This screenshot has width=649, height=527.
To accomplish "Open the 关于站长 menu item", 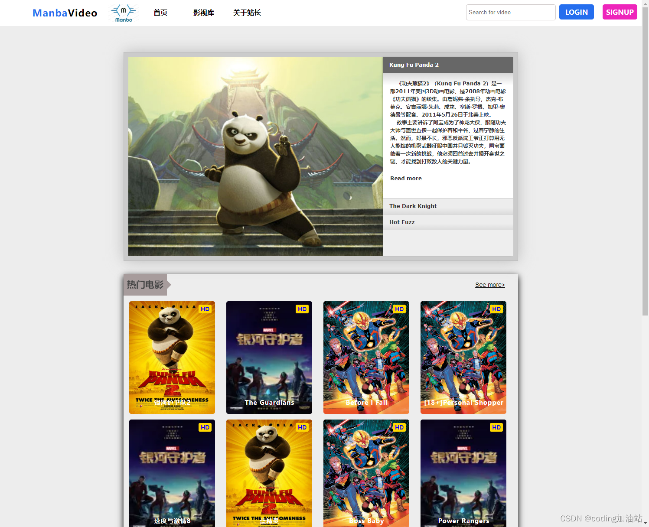I will [247, 13].
